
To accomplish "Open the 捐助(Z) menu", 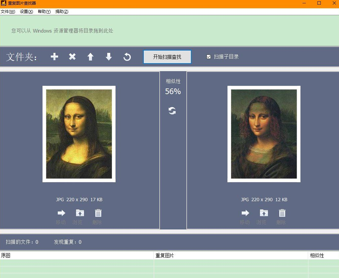I will (x=62, y=12).
